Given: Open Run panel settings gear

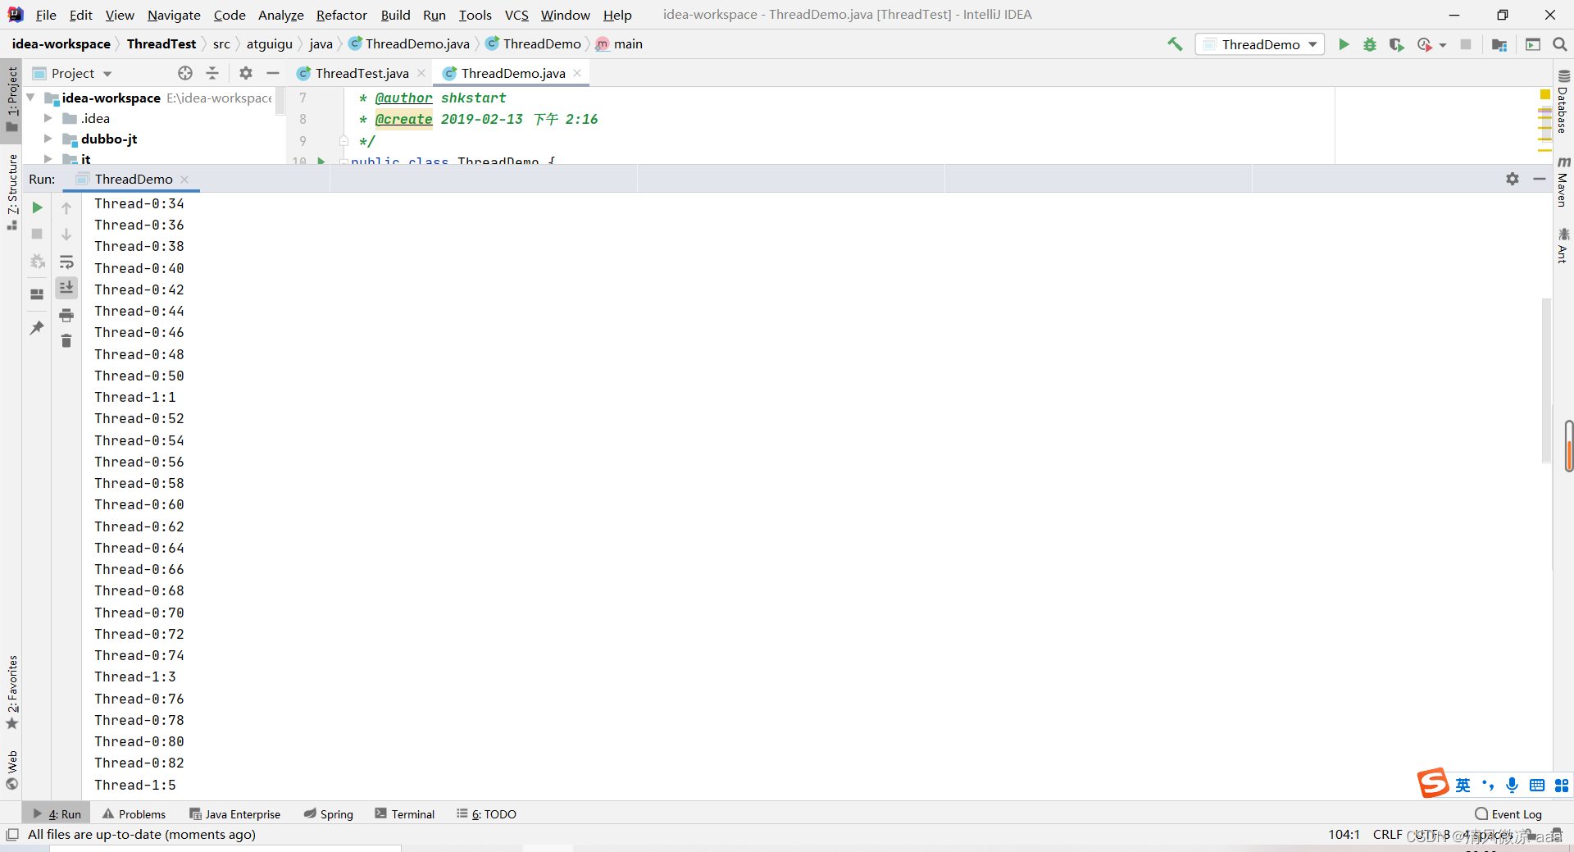Looking at the screenshot, I should tap(1513, 179).
